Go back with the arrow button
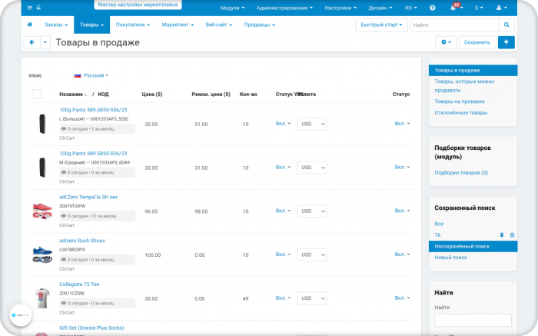This screenshot has width=538, height=336. point(32,42)
